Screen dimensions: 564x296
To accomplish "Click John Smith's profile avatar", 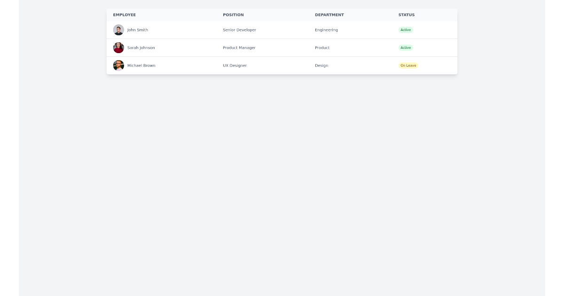I will pyautogui.click(x=118, y=30).
